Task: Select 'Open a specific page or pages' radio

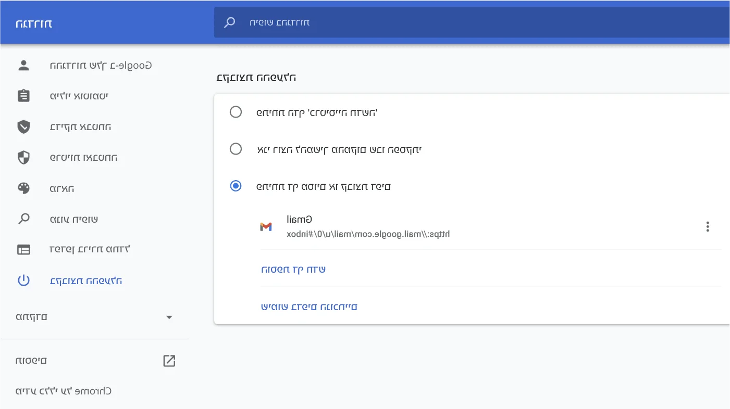Action: click(236, 186)
